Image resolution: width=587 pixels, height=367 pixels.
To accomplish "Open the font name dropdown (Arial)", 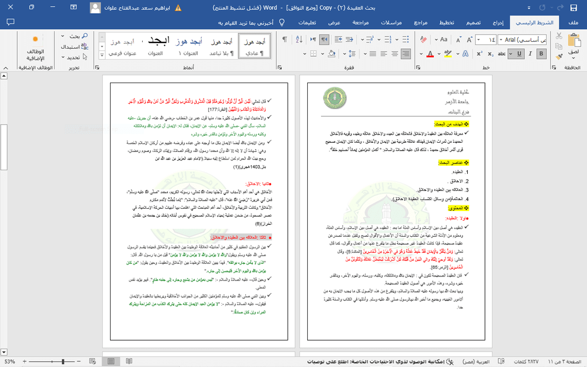I will (501, 40).
